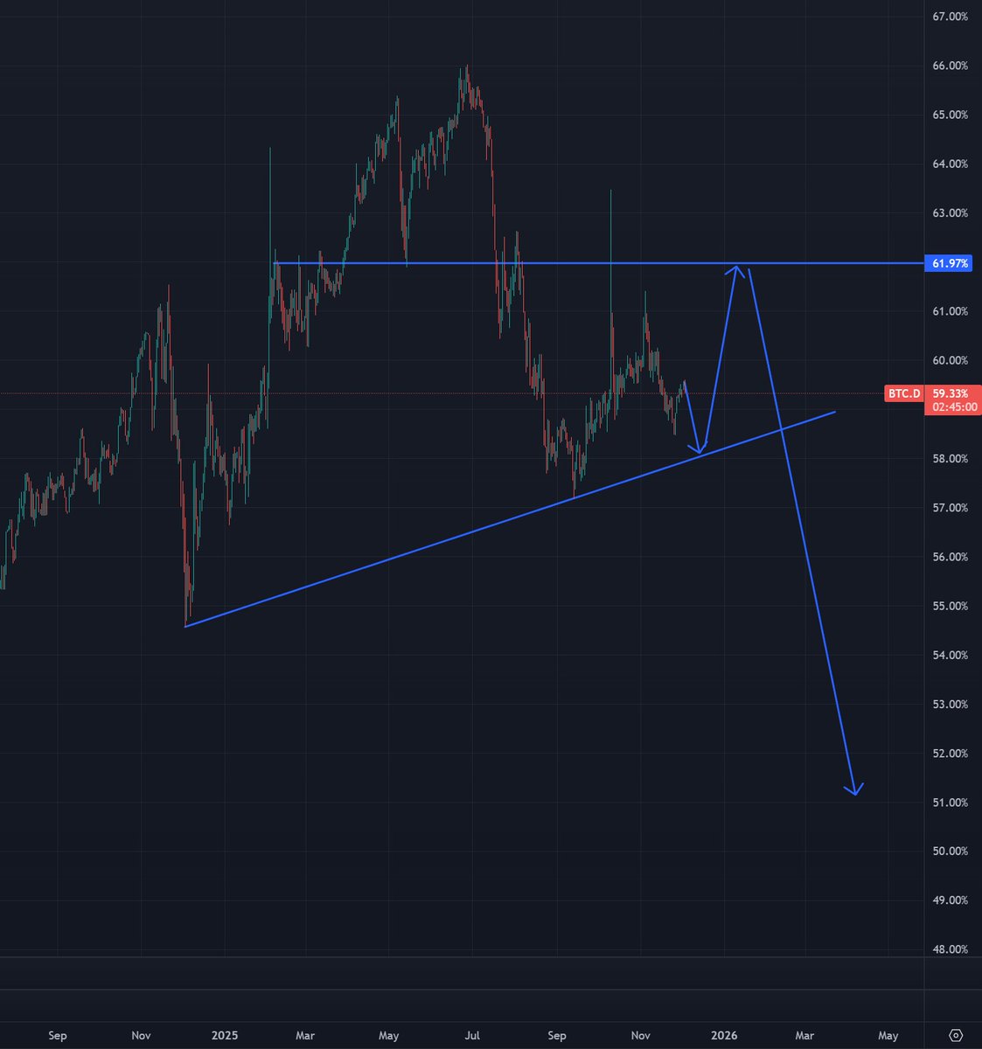Click 50.00% on the price axis

(x=949, y=851)
